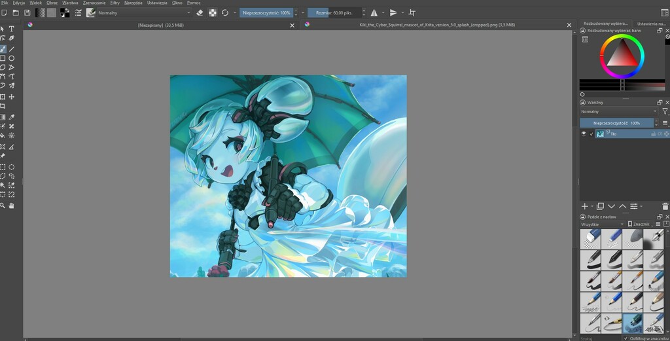Toggle preserve alpha checkerboard button
Image resolution: width=670 pixels, height=341 pixels.
point(213,13)
